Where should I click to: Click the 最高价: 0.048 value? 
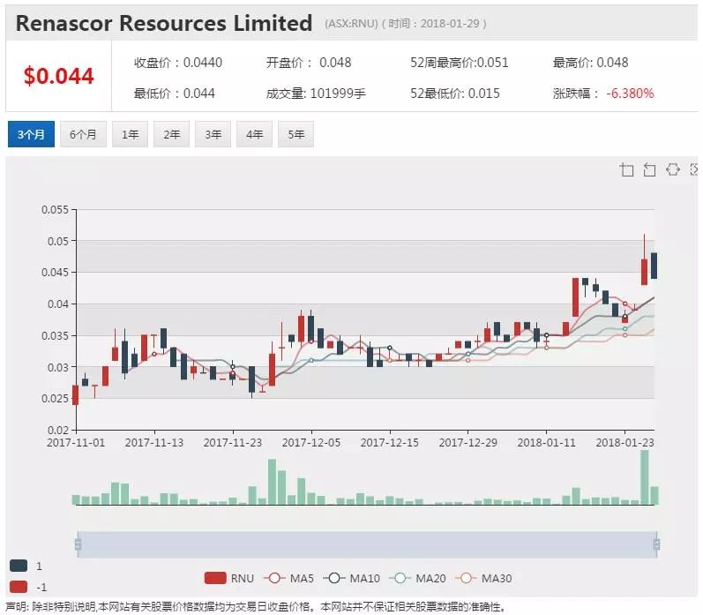click(x=590, y=63)
